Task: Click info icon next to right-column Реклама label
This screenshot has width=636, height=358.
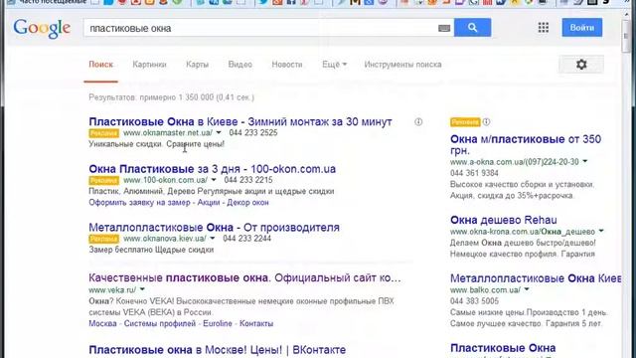Action: [486, 121]
